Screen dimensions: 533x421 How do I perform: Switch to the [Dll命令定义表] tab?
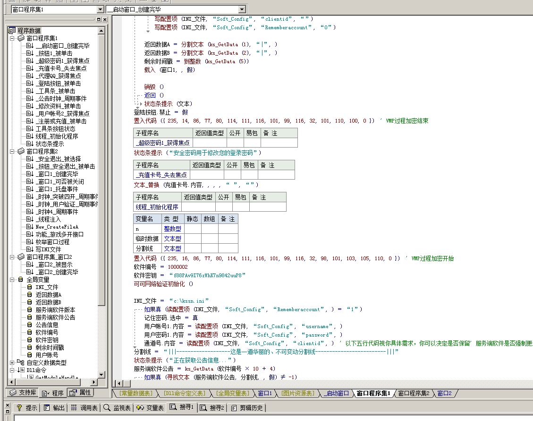tap(185, 393)
